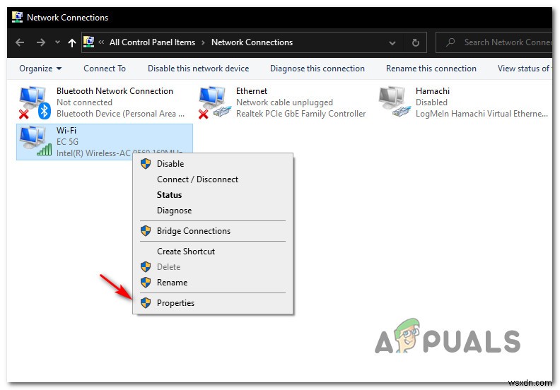560x390 pixels.
Task: Click the Network Connections title bar icon
Action: click(17, 17)
